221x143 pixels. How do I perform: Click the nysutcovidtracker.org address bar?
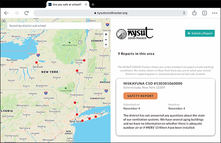point(110,13)
